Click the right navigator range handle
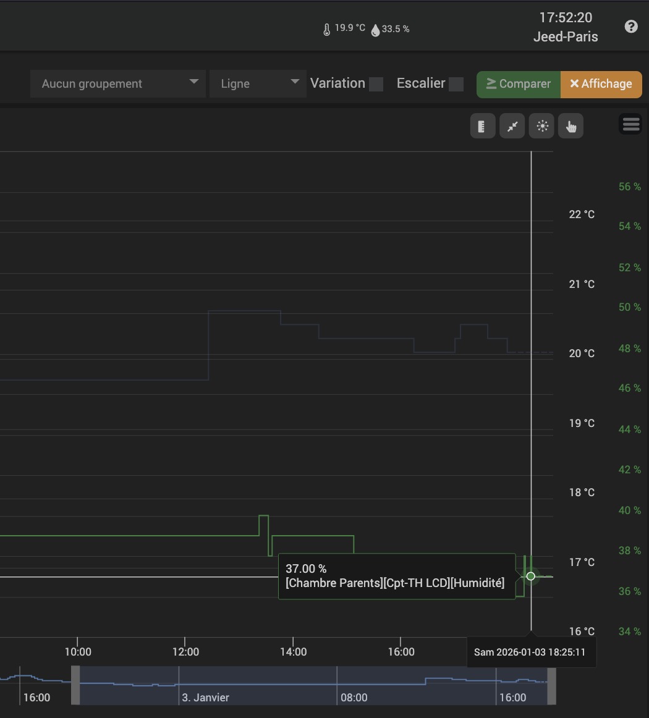 (551, 685)
